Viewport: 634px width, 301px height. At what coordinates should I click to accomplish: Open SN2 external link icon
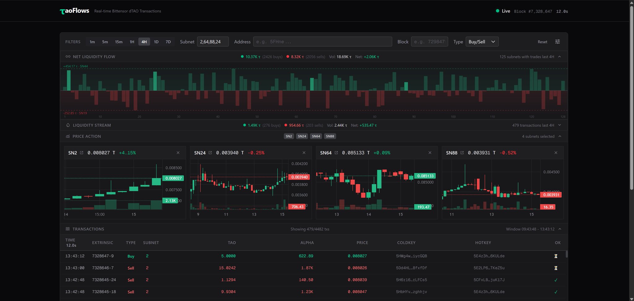click(82, 153)
